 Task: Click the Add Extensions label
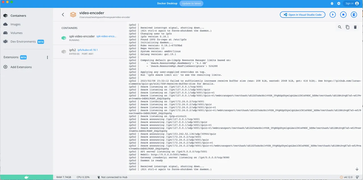[x=21, y=67]
